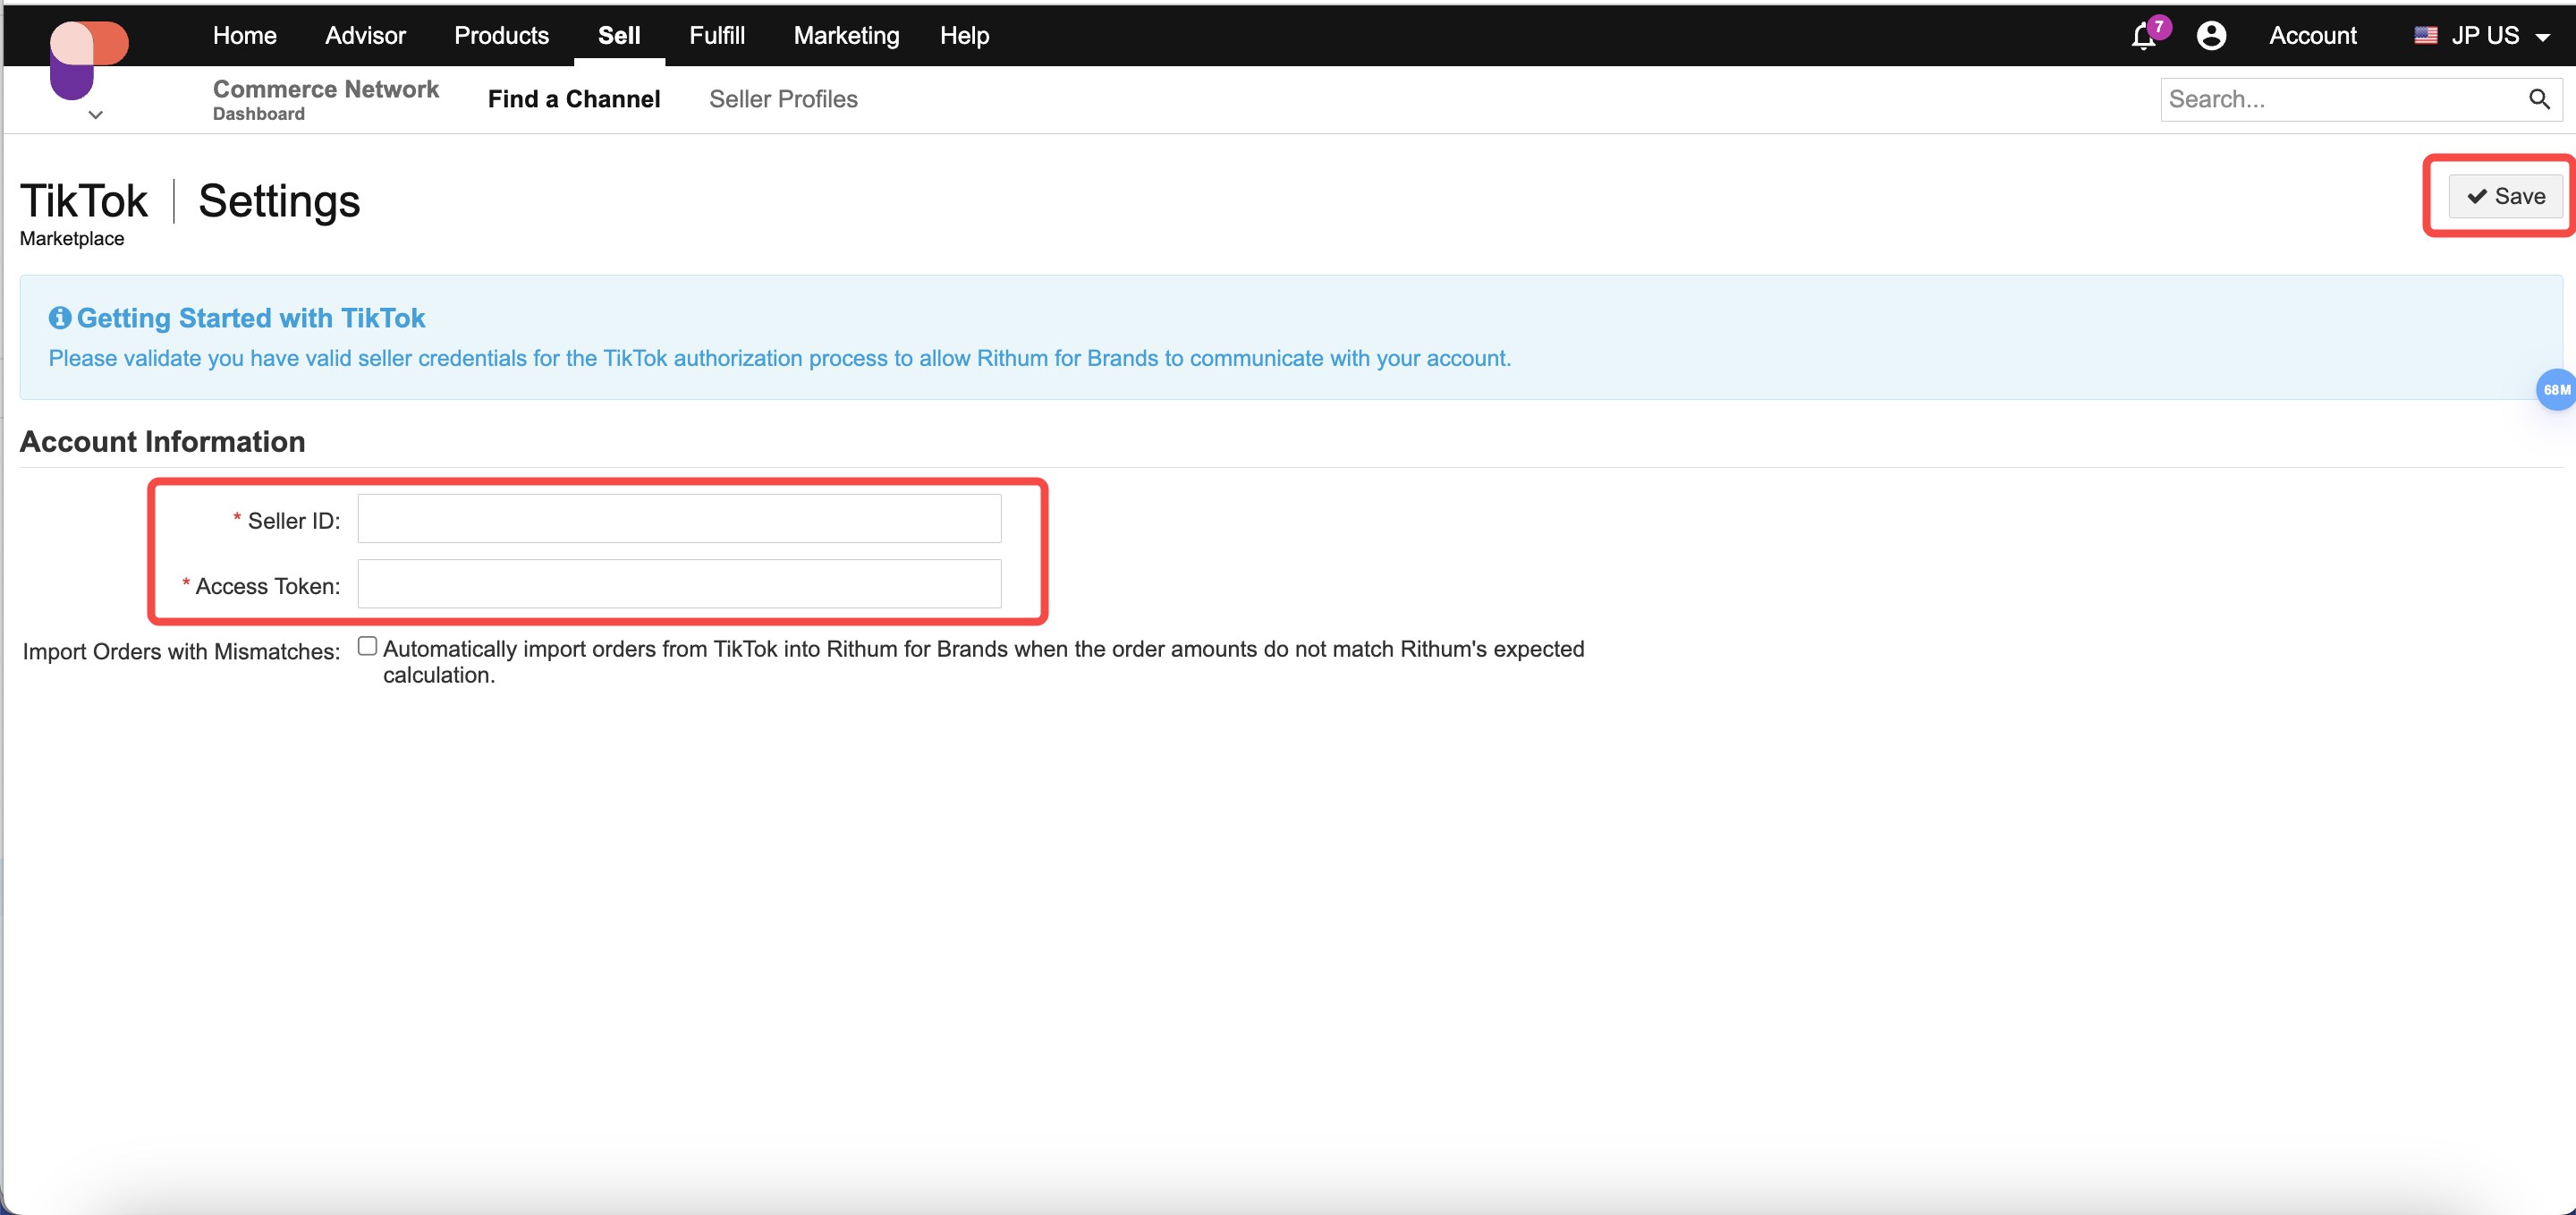The height and width of the screenshot is (1215, 2576).
Task: Expand the chevron below the logo
Action: click(95, 115)
